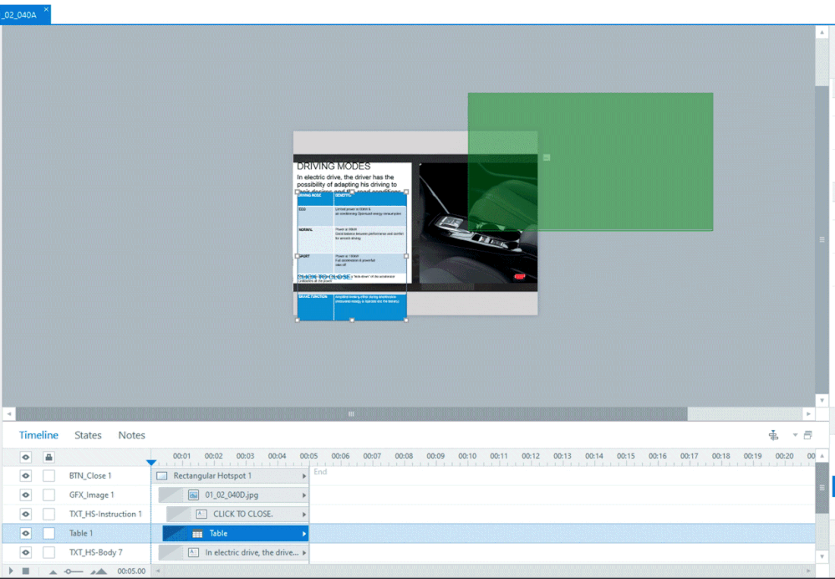Click the stage vertical scrollbar up arrow
This screenshot has width=835, height=579.
point(822,32)
